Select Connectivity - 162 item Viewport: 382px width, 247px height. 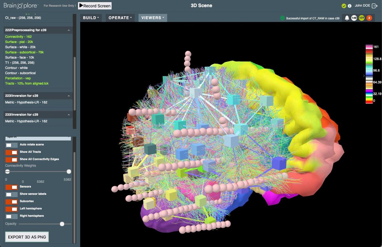pyautogui.click(x=18, y=37)
